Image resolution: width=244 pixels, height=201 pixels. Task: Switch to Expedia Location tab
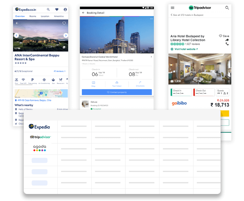pyautogui.click(x=45, y=16)
